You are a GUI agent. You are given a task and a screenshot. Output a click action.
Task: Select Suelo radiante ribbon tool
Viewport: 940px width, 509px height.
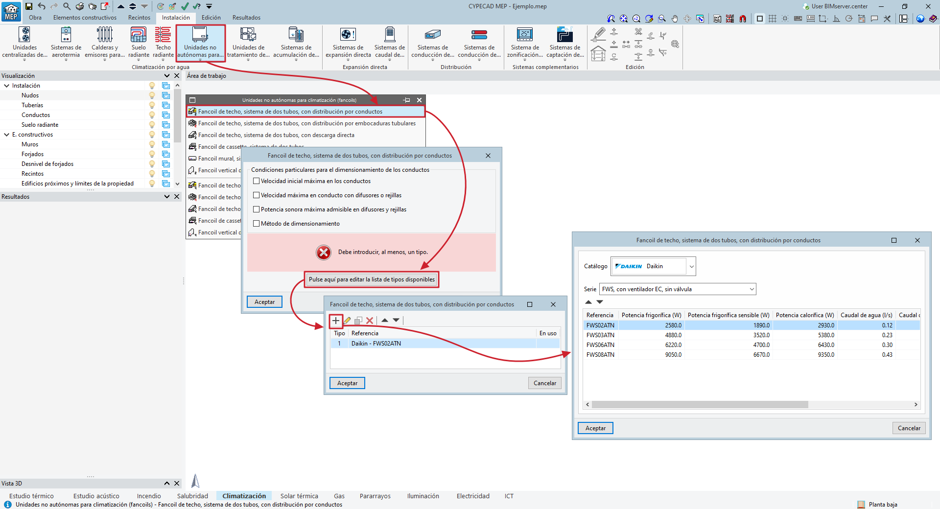[139, 43]
